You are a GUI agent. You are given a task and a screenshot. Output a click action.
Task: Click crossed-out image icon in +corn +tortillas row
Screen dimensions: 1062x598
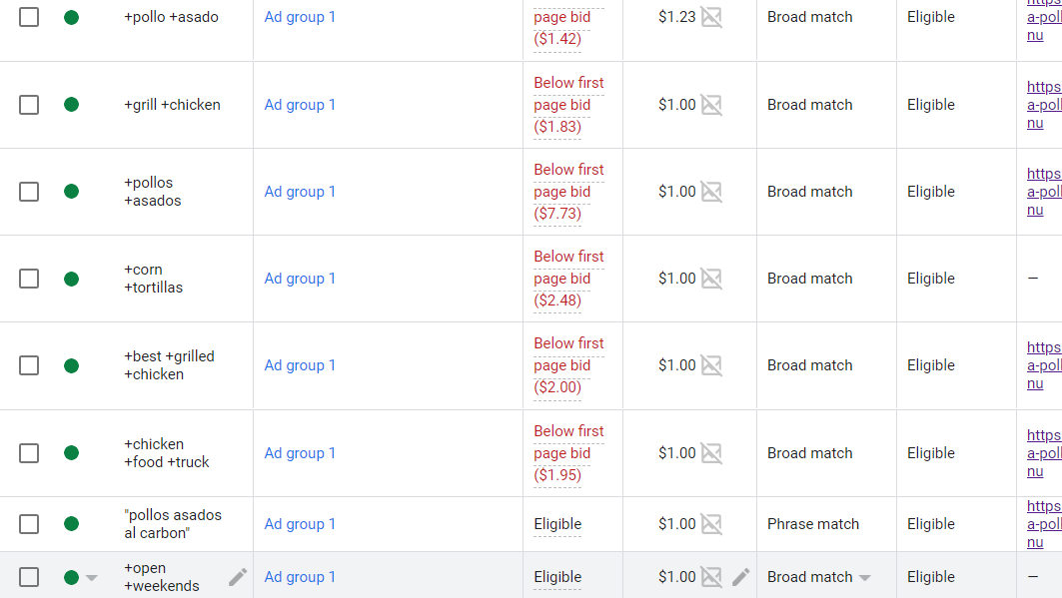(x=711, y=278)
